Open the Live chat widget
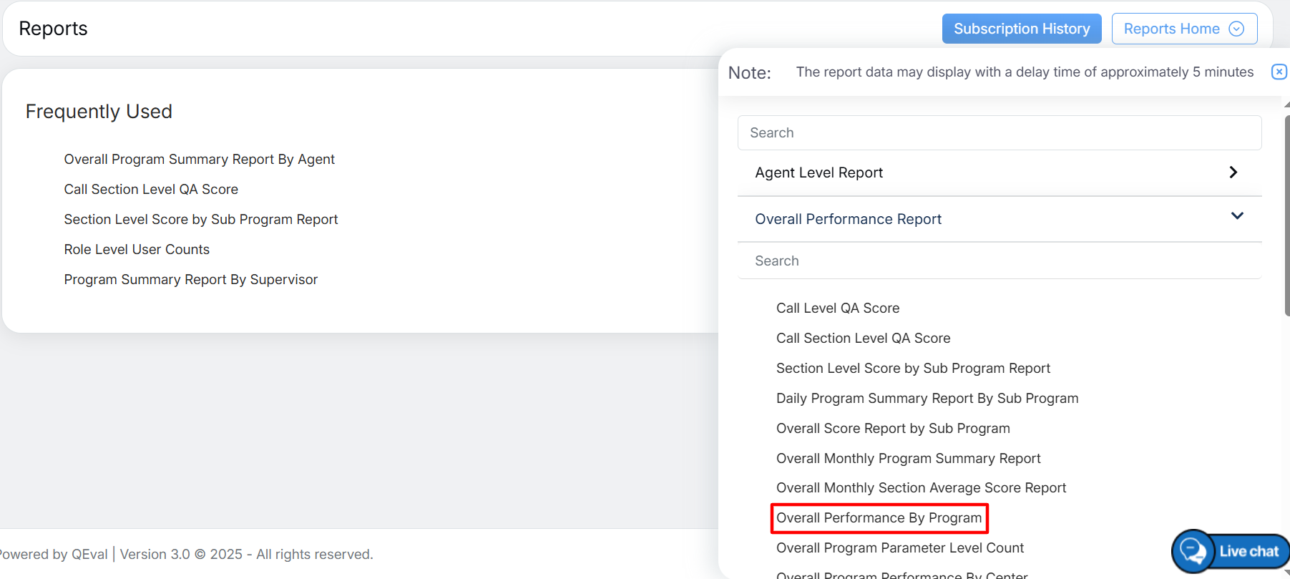 click(1231, 551)
